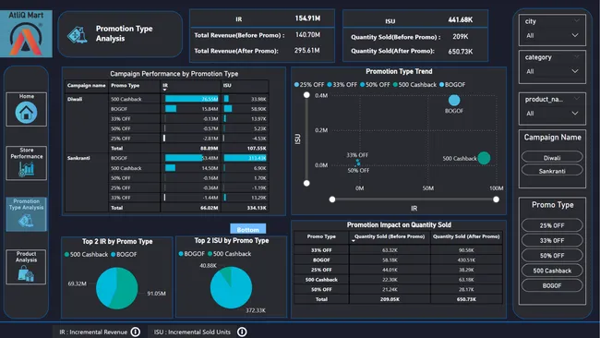
Task: Toggle 25% OFF legend in Promotion Type Trend
Action: pos(309,85)
